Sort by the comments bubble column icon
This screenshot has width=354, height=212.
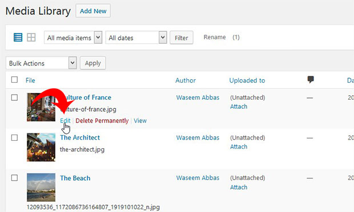pyautogui.click(x=311, y=80)
